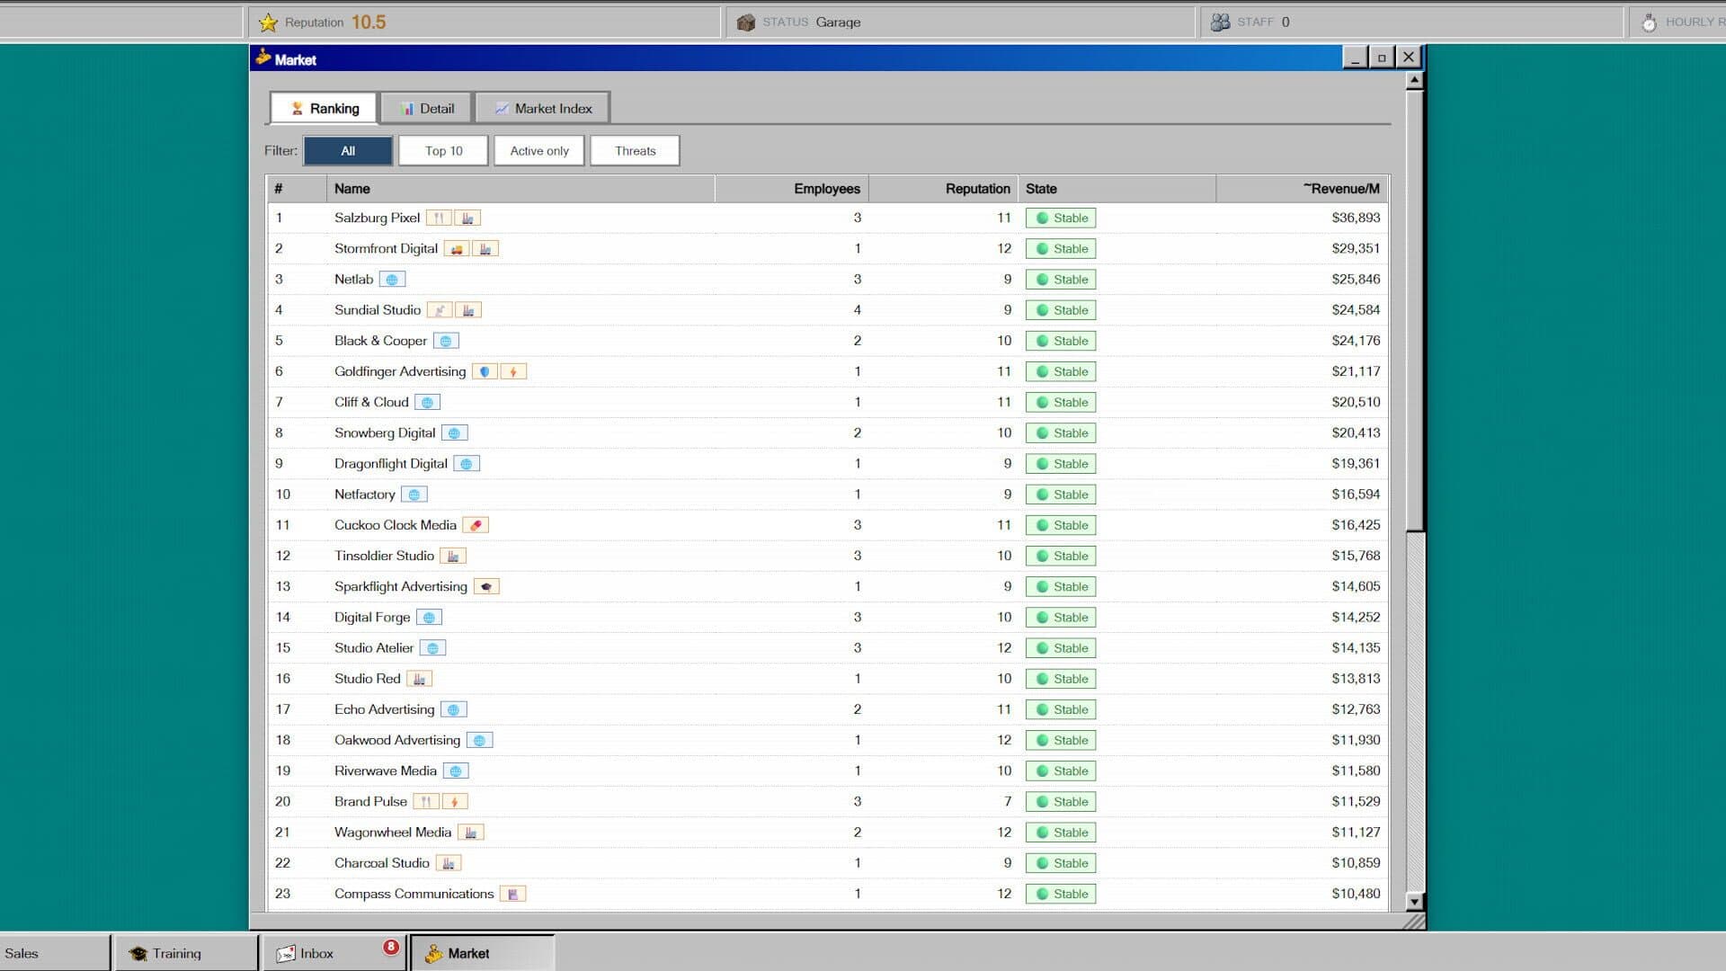The image size is (1726, 971).
Task: Click the Market window title icon
Action: (x=263, y=58)
